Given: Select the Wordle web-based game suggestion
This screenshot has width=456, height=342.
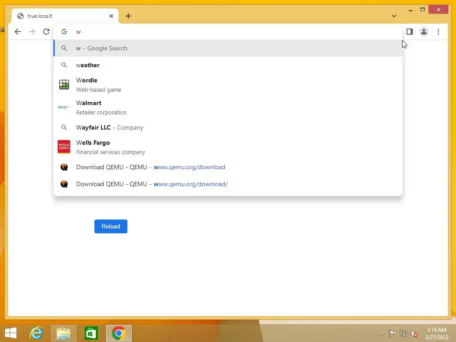Looking at the screenshot, I should pyautogui.click(x=228, y=85).
